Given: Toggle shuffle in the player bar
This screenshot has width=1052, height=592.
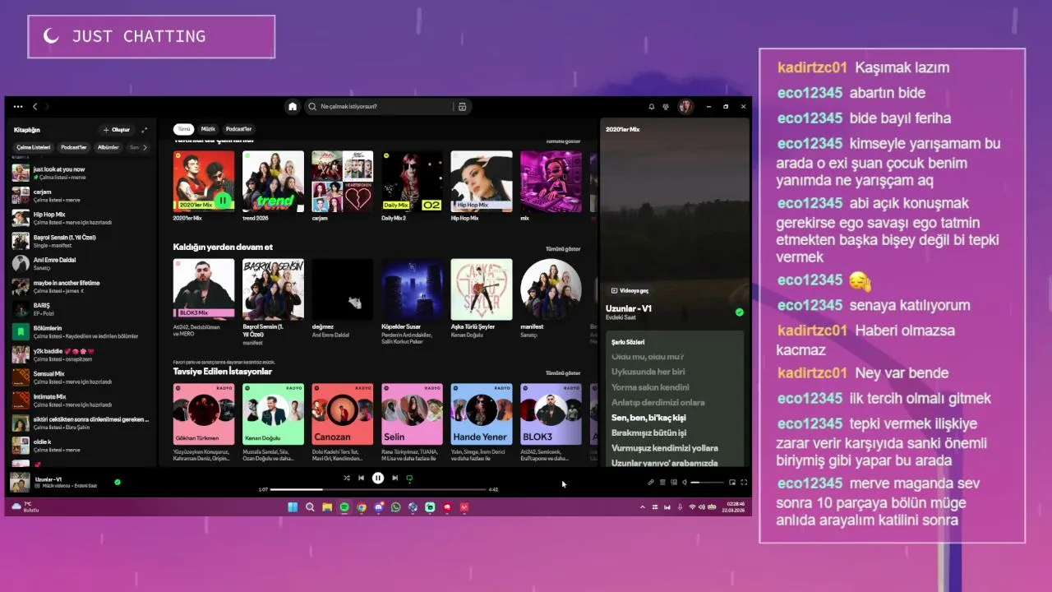Looking at the screenshot, I should coord(346,478).
